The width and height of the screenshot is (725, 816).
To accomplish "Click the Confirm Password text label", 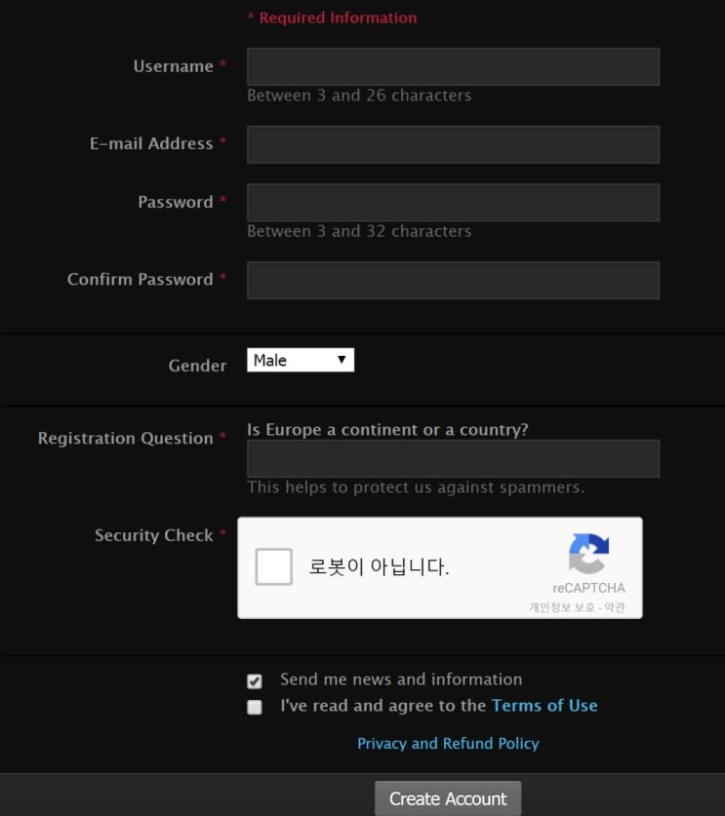I will pyautogui.click(x=140, y=279).
